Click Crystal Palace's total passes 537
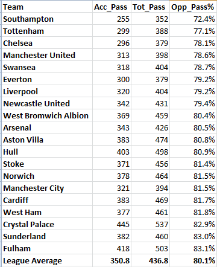Image resolution: width=217 pixels, height=267 pixels. coord(150,225)
